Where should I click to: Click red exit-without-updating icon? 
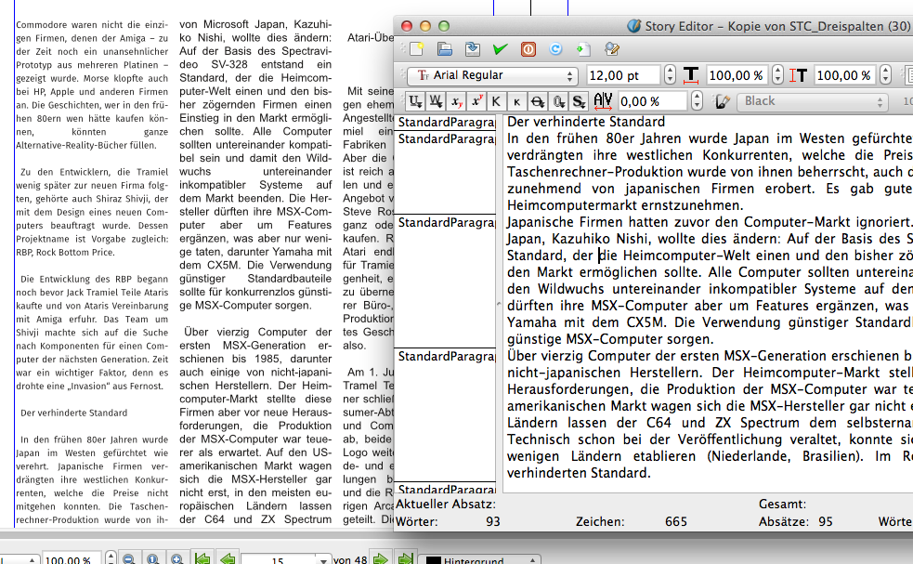(528, 49)
